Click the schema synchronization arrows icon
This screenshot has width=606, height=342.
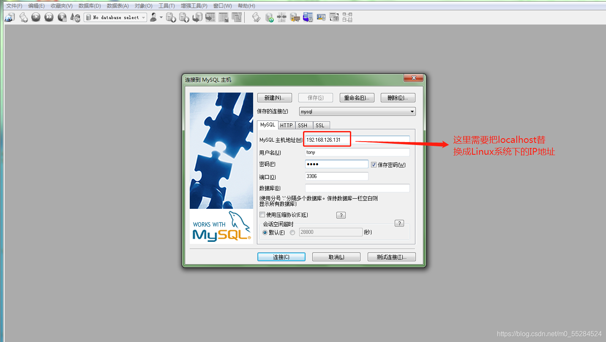tap(282, 17)
